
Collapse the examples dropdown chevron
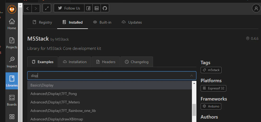pyautogui.click(x=192, y=76)
